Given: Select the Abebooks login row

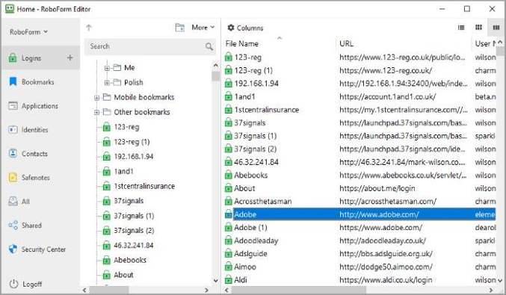Looking at the screenshot, I should point(360,176).
